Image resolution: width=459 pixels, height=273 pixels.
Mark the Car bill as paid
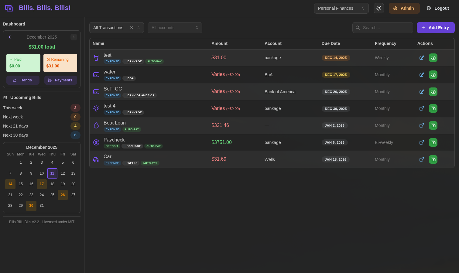point(433,159)
